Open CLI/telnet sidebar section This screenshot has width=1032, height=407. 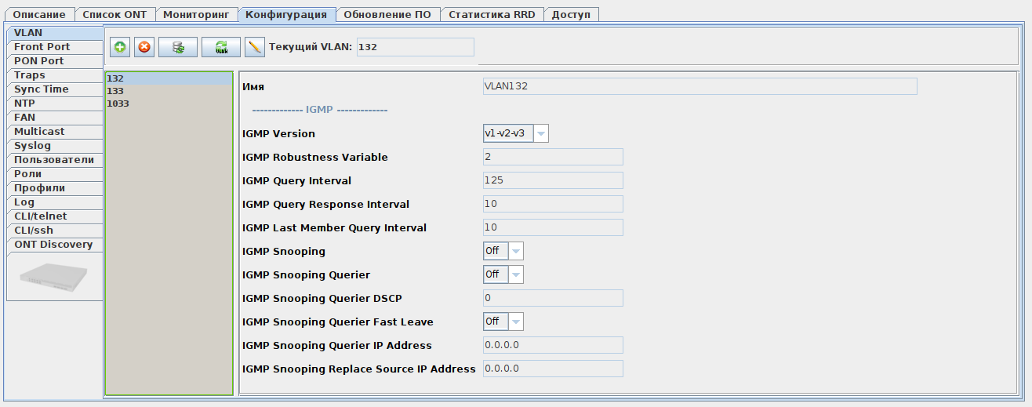point(54,216)
